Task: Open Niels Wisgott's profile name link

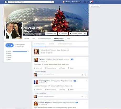Action: click(43, 81)
